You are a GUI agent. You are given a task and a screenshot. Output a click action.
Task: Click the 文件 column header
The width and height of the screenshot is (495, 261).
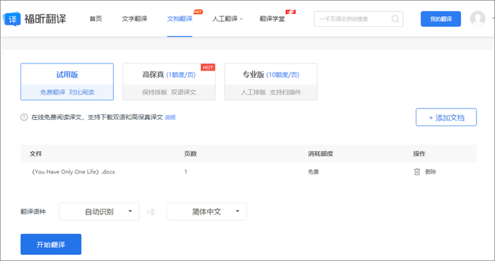pos(35,154)
